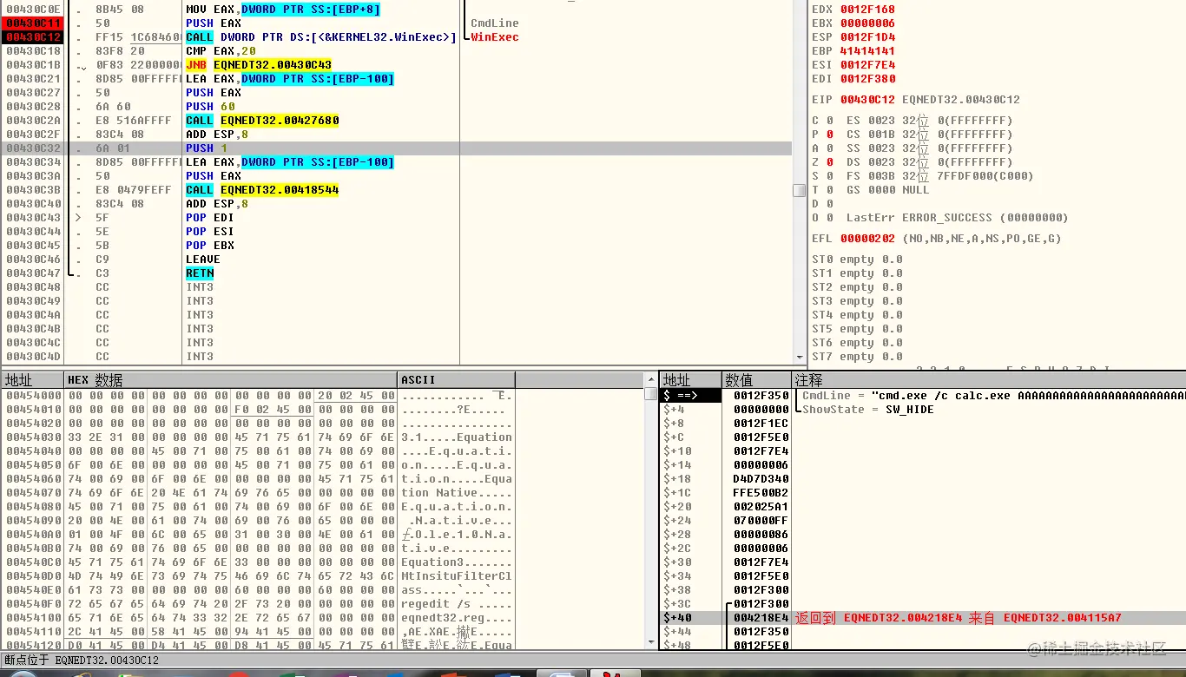This screenshot has width=1186, height=677.
Task: Click the disassembly pane scrollbar down arrow
Action: pyautogui.click(x=800, y=357)
